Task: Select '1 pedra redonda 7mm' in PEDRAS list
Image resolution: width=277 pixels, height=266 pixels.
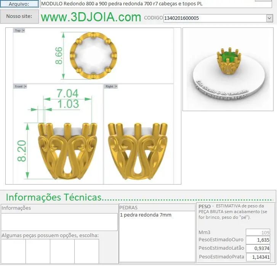Action: 146,215
